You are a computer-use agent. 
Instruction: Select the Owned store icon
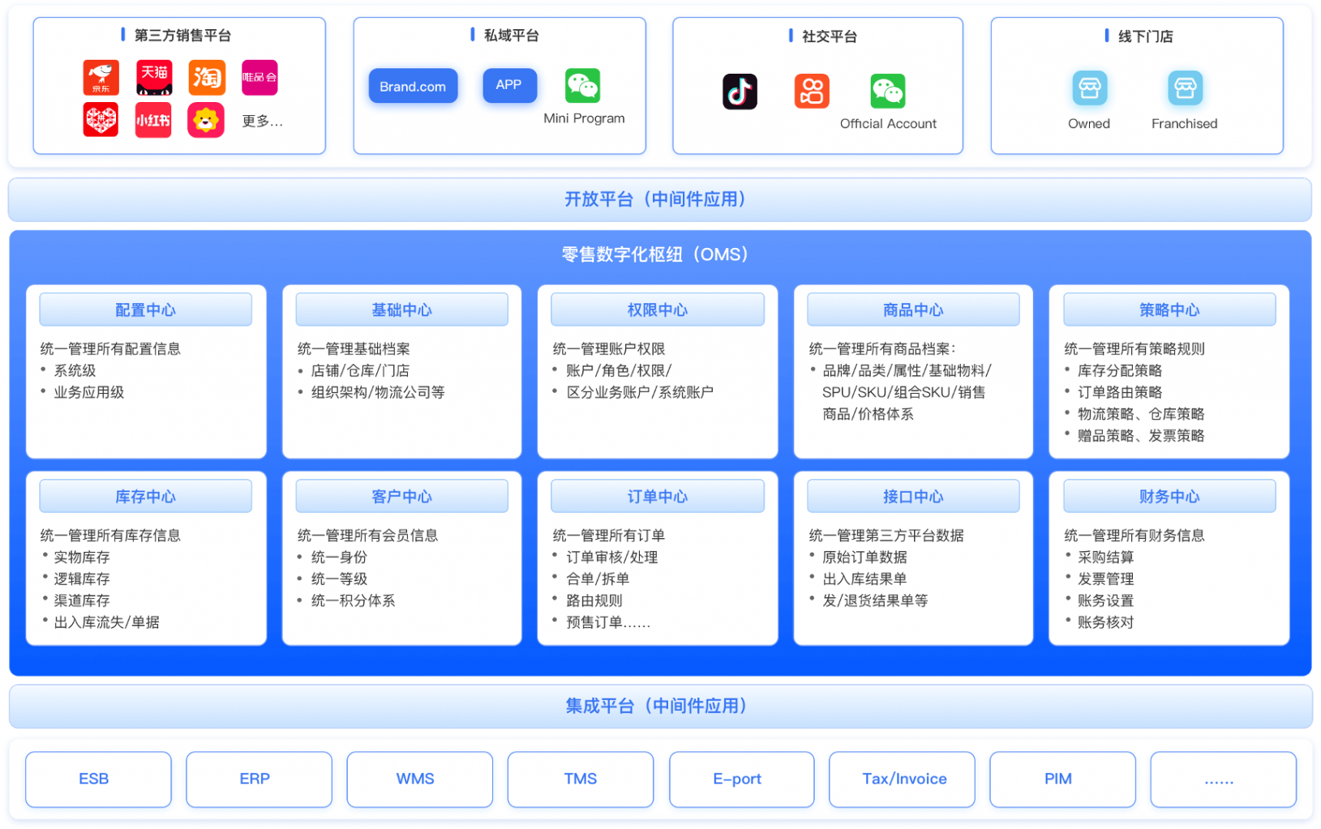pyautogui.click(x=1089, y=88)
